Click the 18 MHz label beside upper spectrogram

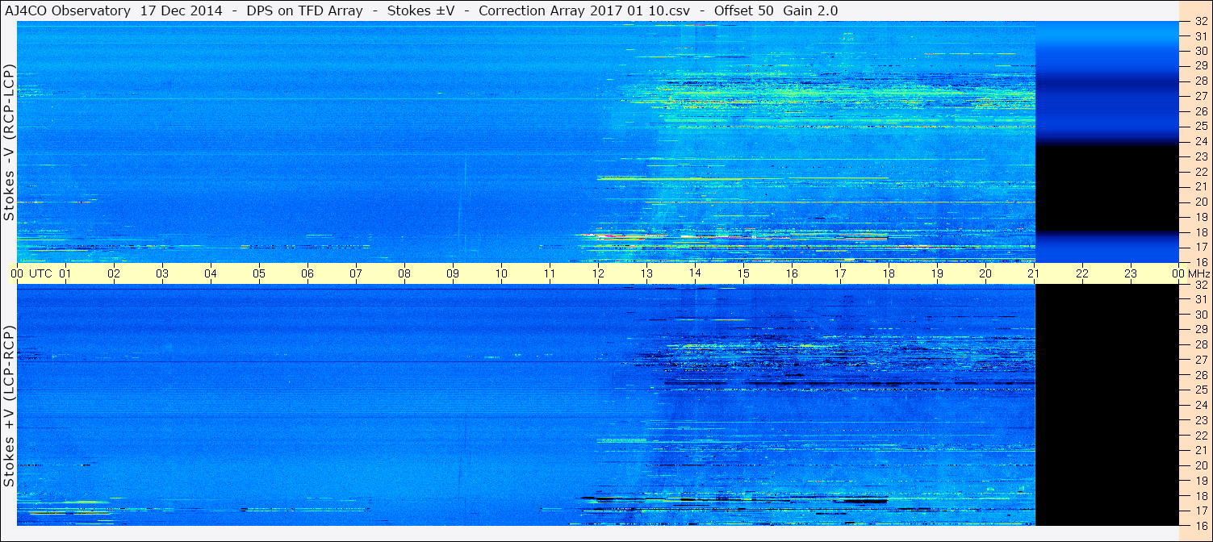pos(1201,231)
